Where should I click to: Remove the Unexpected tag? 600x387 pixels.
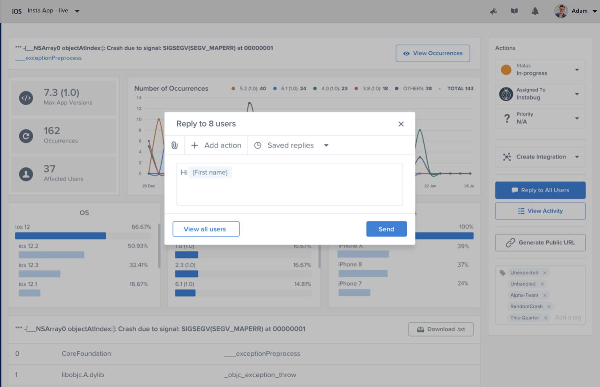coord(545,273)
